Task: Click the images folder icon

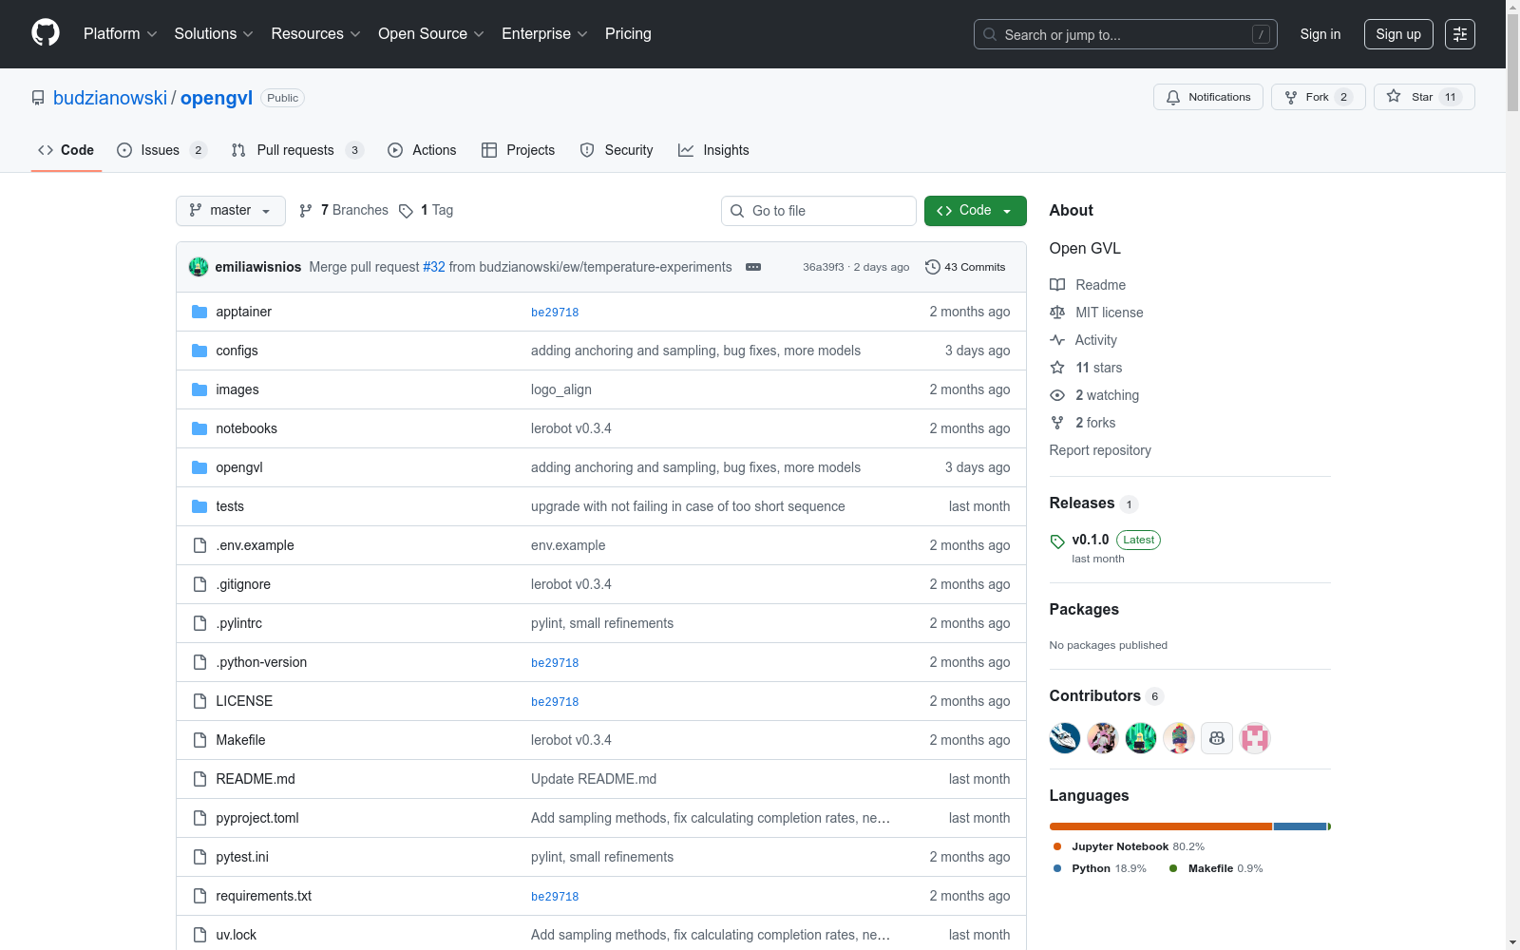Action: [x=199, y=389]
